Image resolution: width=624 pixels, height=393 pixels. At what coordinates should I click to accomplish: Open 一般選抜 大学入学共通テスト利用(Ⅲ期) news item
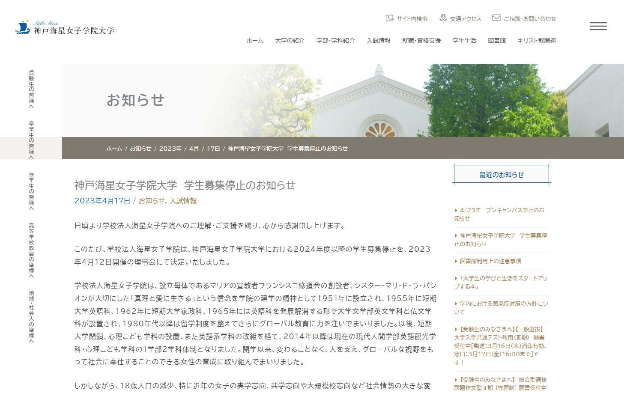500,346
